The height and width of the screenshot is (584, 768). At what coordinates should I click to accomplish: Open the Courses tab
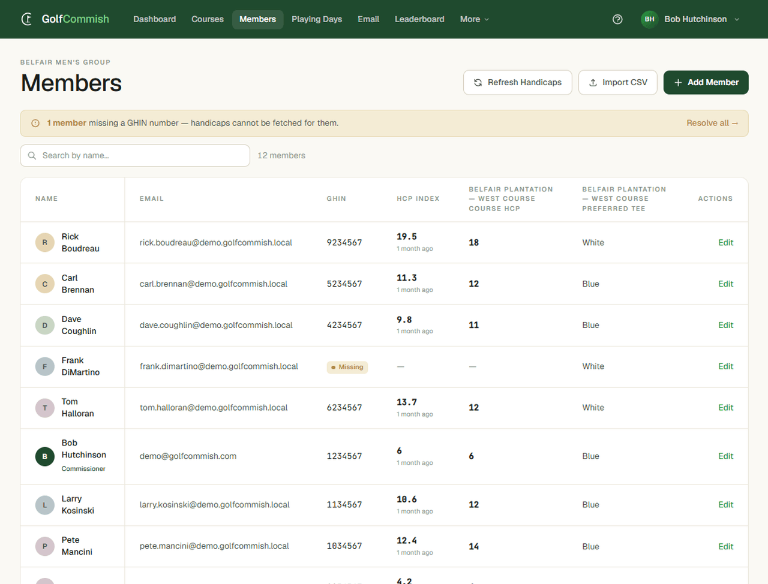click(x=208, y=19)
